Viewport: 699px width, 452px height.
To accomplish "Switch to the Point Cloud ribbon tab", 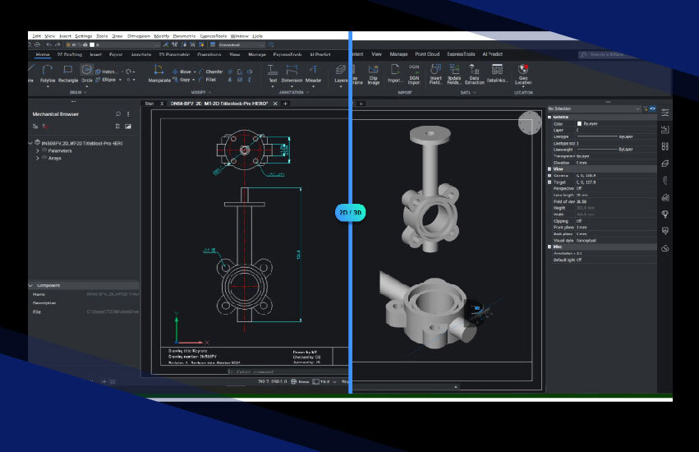I will tap(427, 54).
